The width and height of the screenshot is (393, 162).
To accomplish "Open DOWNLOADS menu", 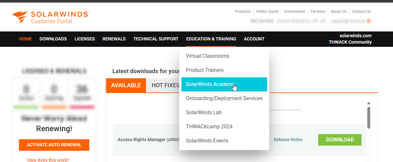I will pyautogui.click(x=53, y=39).
